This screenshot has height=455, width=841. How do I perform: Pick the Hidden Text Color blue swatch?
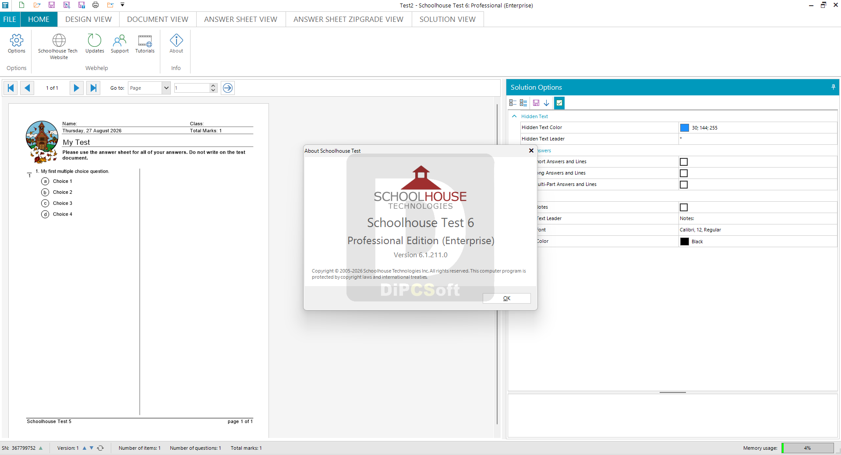tap(684, 128)
